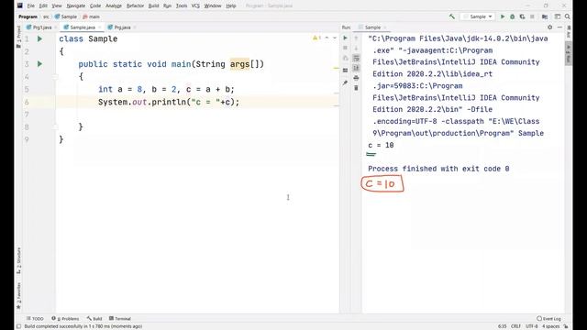
Task: Open the VCS menu
Action: [195, 6]
